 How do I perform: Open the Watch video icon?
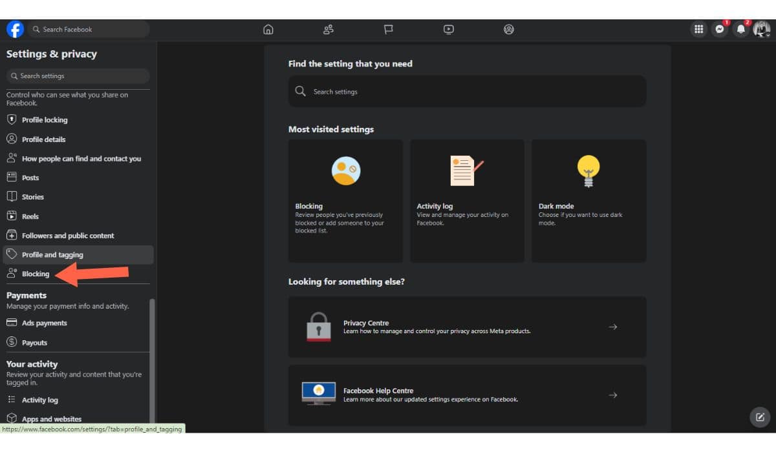(449, 29)
